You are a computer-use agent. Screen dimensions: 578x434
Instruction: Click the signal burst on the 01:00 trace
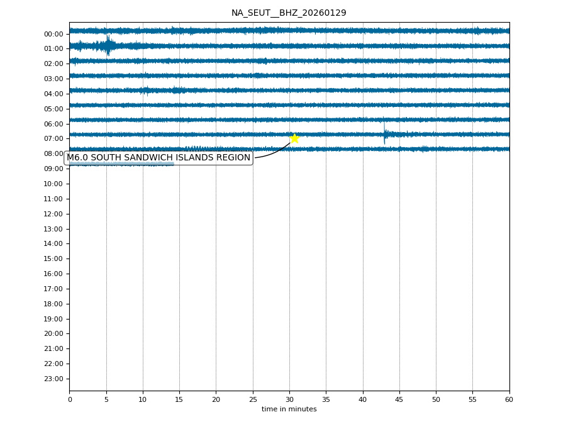108,45
